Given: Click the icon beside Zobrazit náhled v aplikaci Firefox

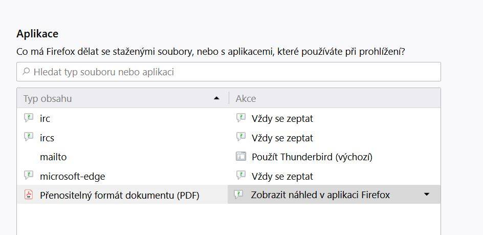Looking at the screenshot, I should coord(238,194).
